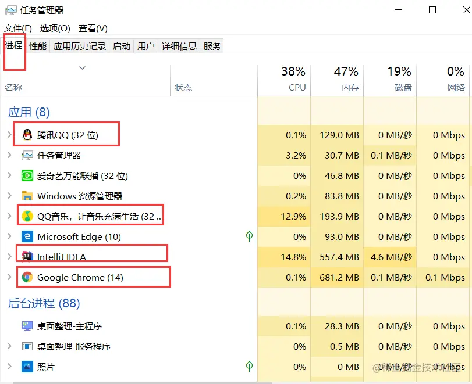Maximize the Task Manager window
This screenshot has height=384, width=472.
click(x=432, y=10)
